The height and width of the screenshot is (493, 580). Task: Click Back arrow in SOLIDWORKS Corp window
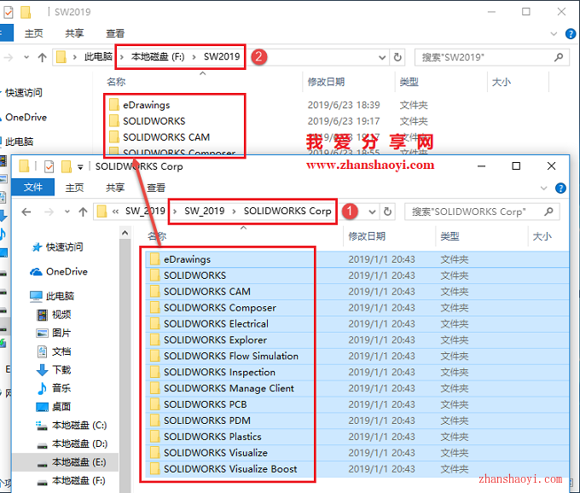point(26,212)
